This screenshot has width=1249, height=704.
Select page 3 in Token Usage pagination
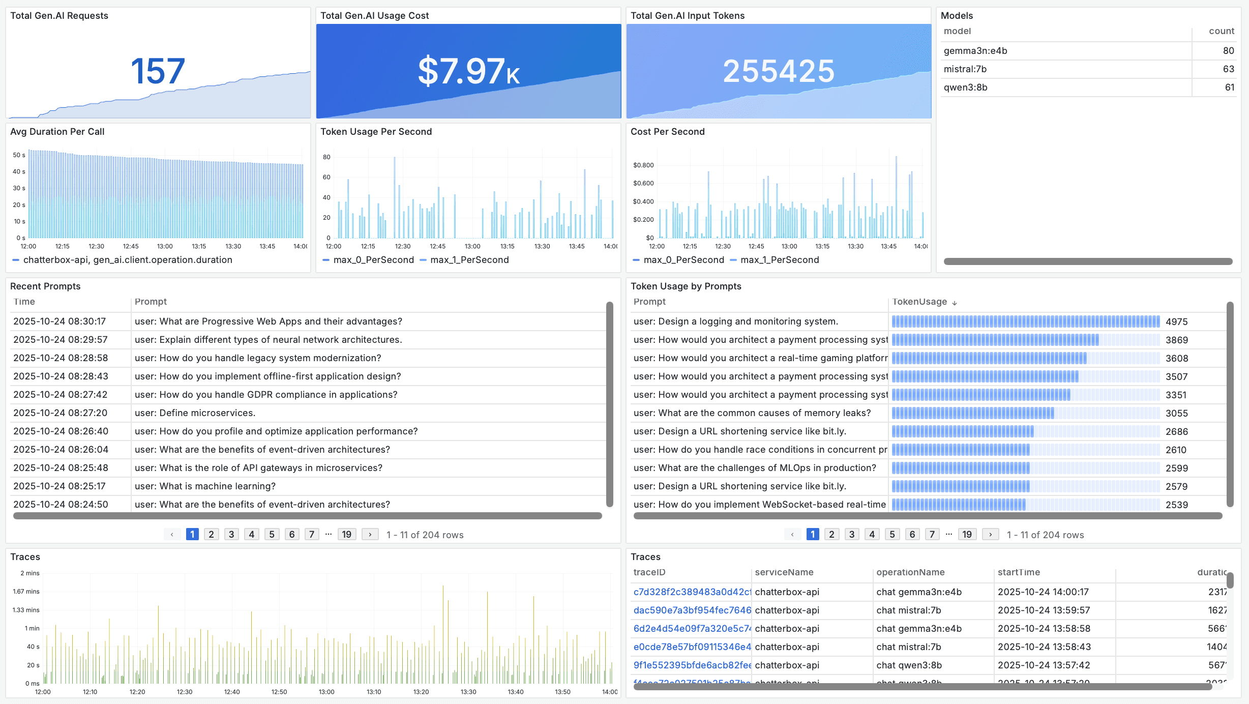[x=852, y=534]
